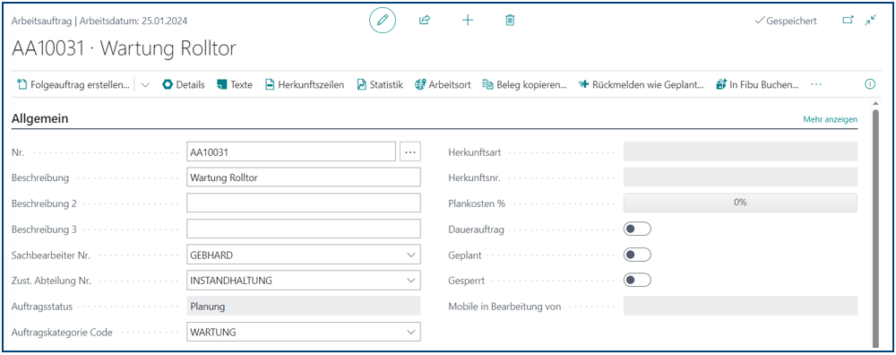896x355 pixels.
Task: Click the Herkunftsnr. read-only field
Action: pyautogui.click(x=740, y=177)
